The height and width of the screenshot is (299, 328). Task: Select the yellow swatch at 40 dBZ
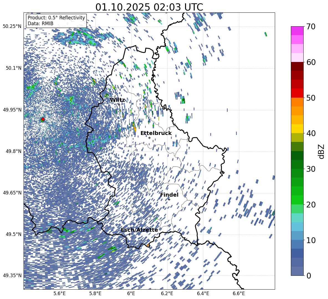pos(297,129)
